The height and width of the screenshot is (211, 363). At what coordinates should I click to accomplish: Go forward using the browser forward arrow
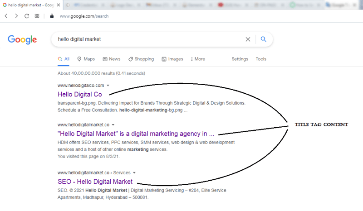16,16
